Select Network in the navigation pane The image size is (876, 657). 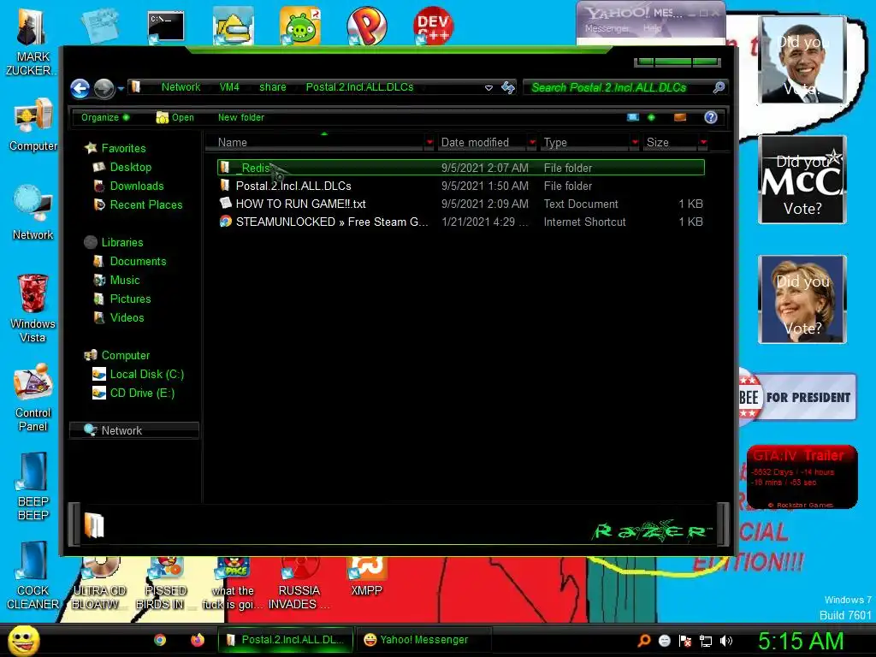(134, 430)
